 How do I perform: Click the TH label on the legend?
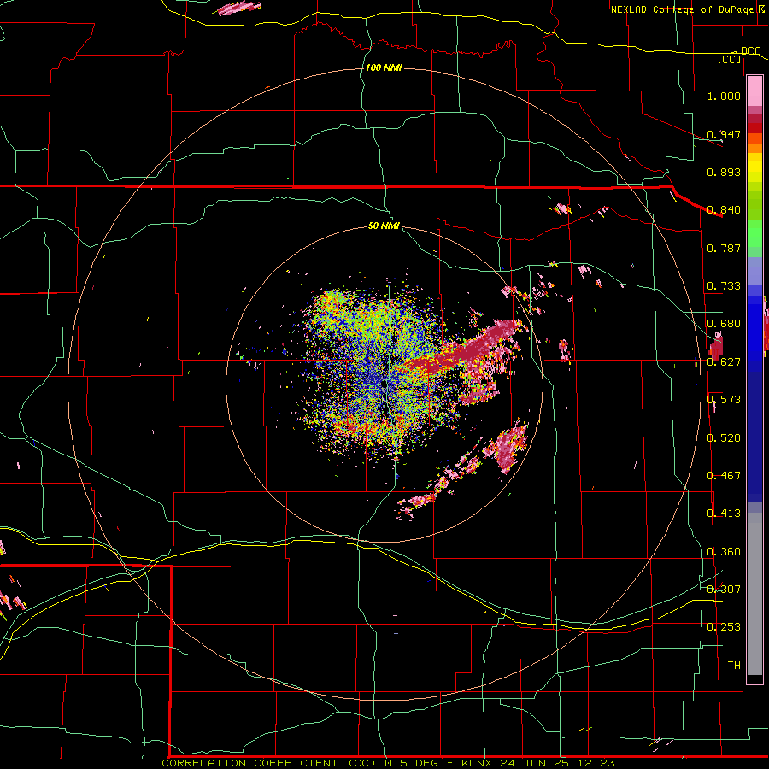click(x=734, y=665)
